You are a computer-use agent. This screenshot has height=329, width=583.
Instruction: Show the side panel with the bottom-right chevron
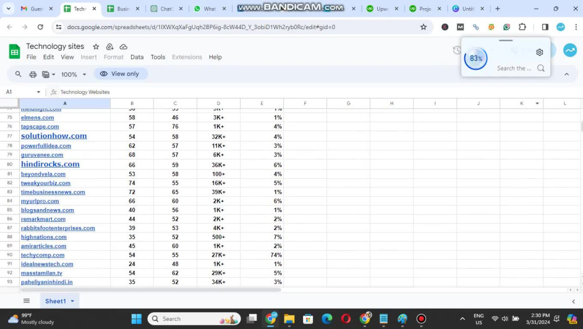(573, 302)
